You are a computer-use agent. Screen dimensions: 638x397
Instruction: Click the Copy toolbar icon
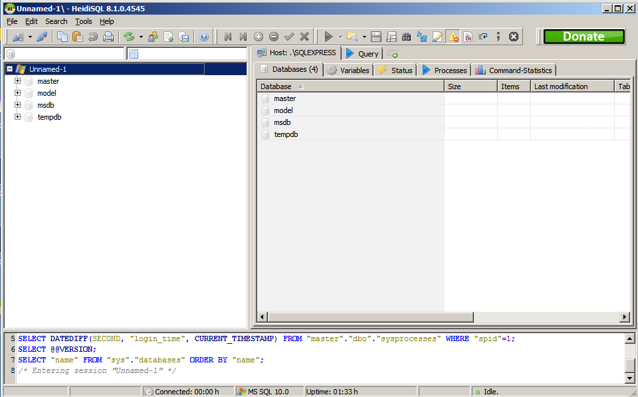(x=62, y=37)
